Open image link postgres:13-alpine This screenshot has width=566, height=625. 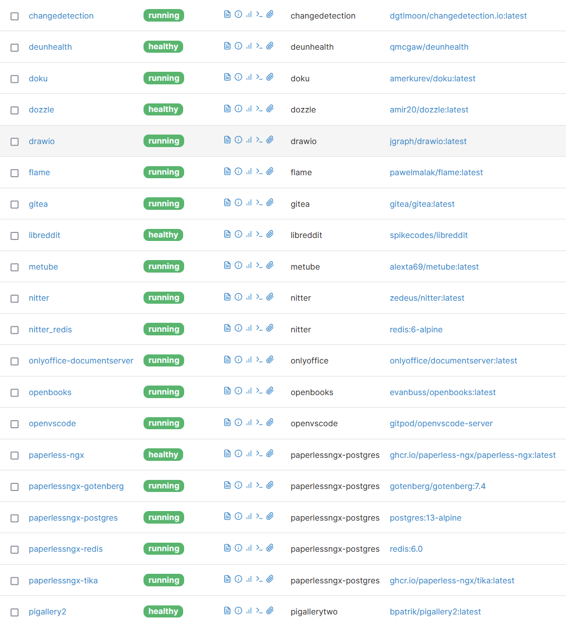pos(426,518)
